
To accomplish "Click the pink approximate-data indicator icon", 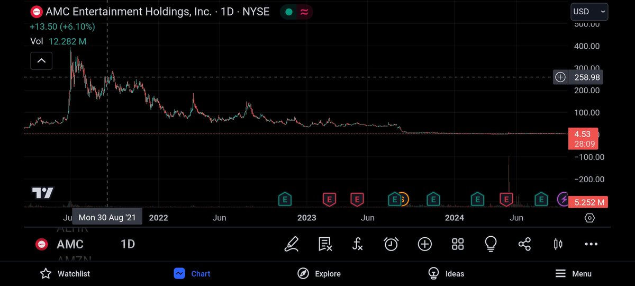I will (x=304, y=12).
